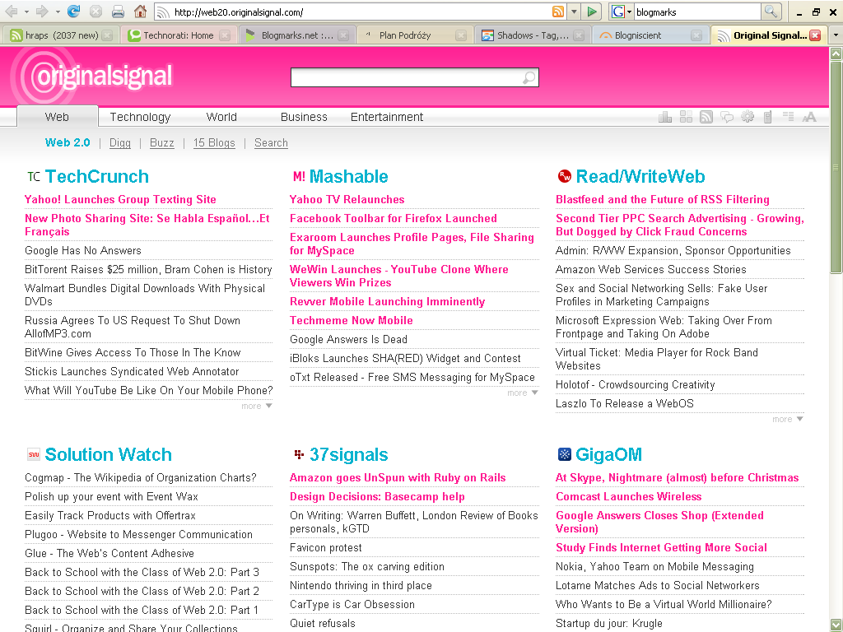Open the Search sub-navigation link
Screen dimensions: 843x632
tap(271, 143)
